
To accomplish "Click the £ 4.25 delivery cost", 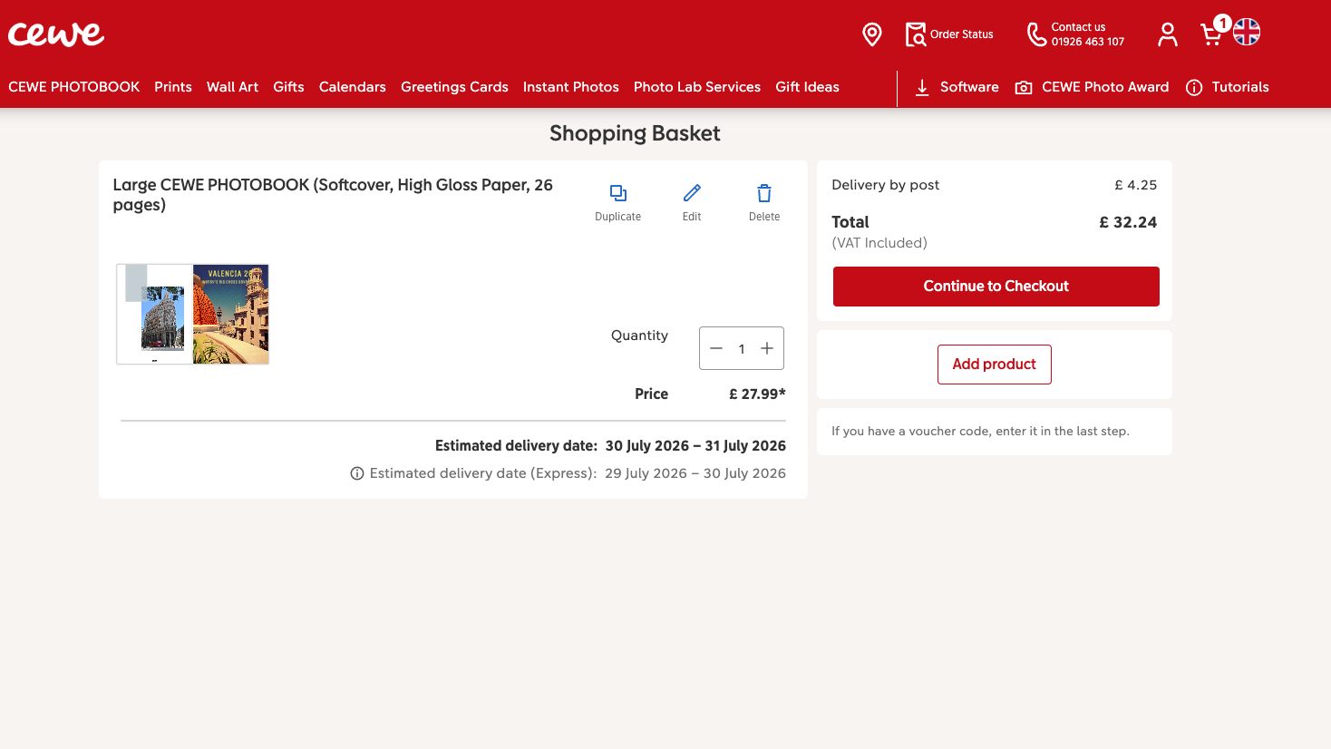I will click(x=1136, y=185).
